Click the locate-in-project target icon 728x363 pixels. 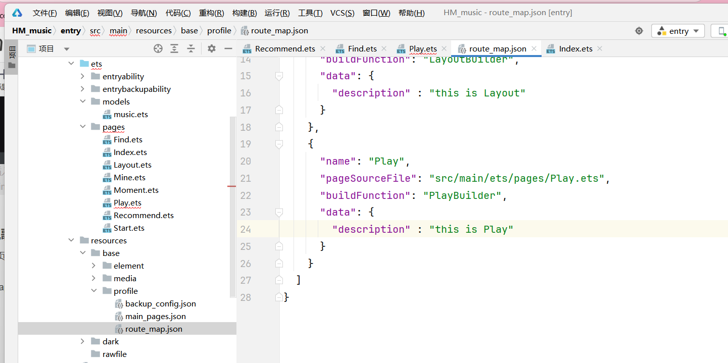[x=158, y=48]
